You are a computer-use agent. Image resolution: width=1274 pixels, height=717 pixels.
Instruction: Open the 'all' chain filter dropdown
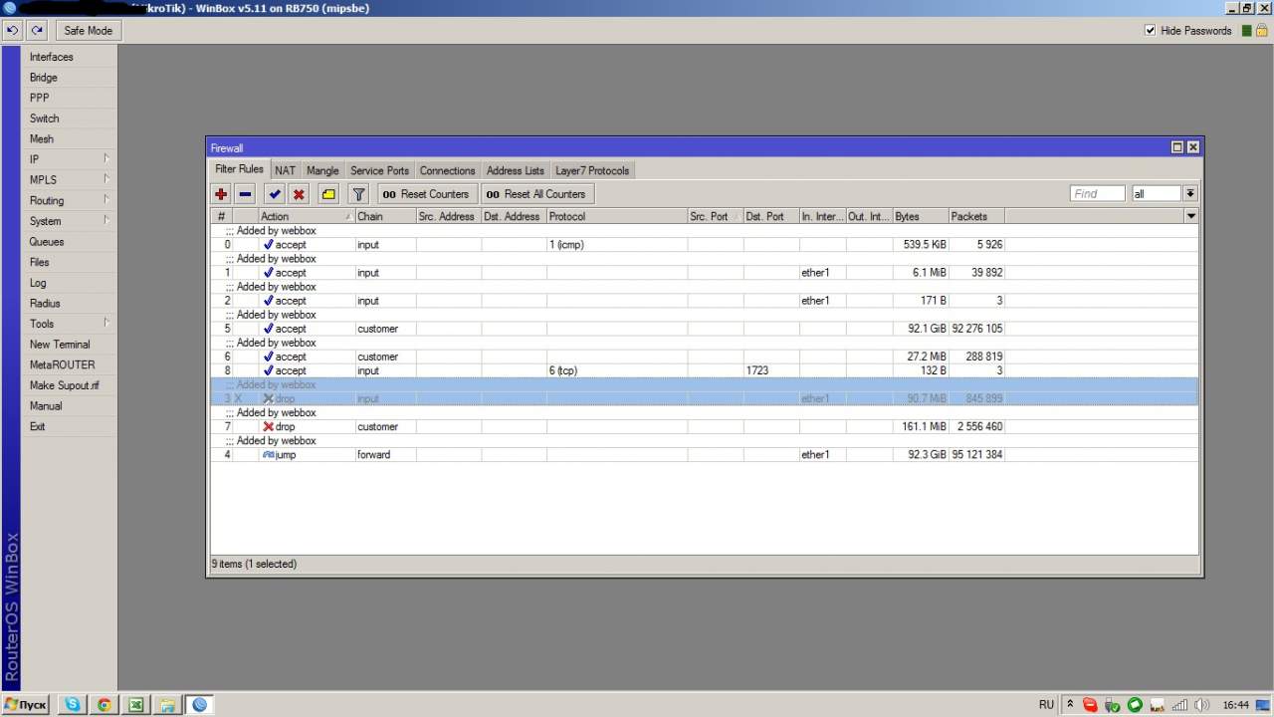[x=1189, y=194]
